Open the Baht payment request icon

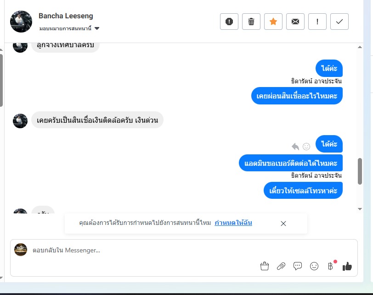pos(331,266)
